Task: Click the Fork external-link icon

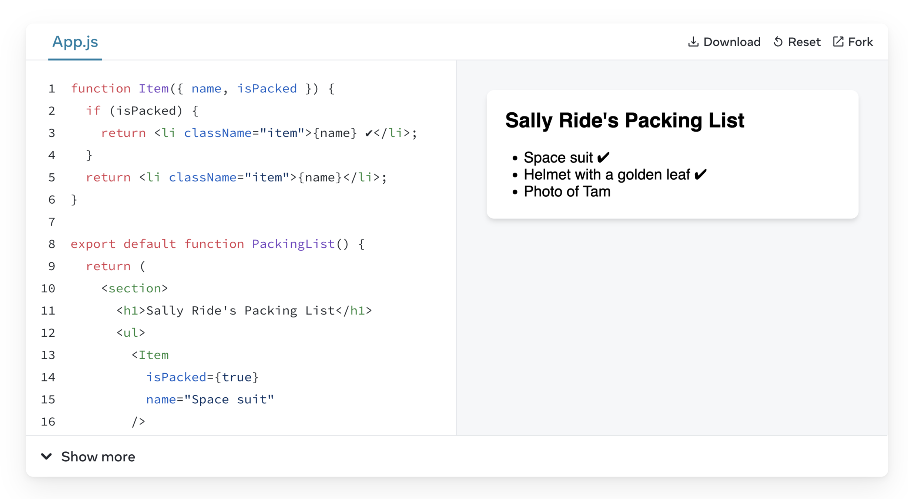Action: coord(838,42)
